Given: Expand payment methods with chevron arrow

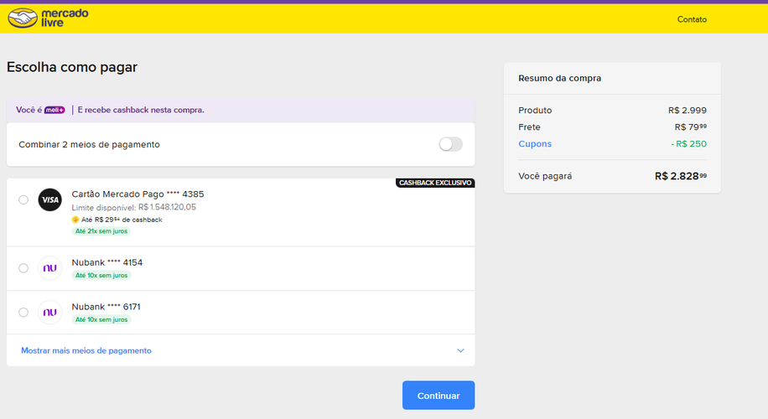Looking at the screenshot, I should pos(460,350).
